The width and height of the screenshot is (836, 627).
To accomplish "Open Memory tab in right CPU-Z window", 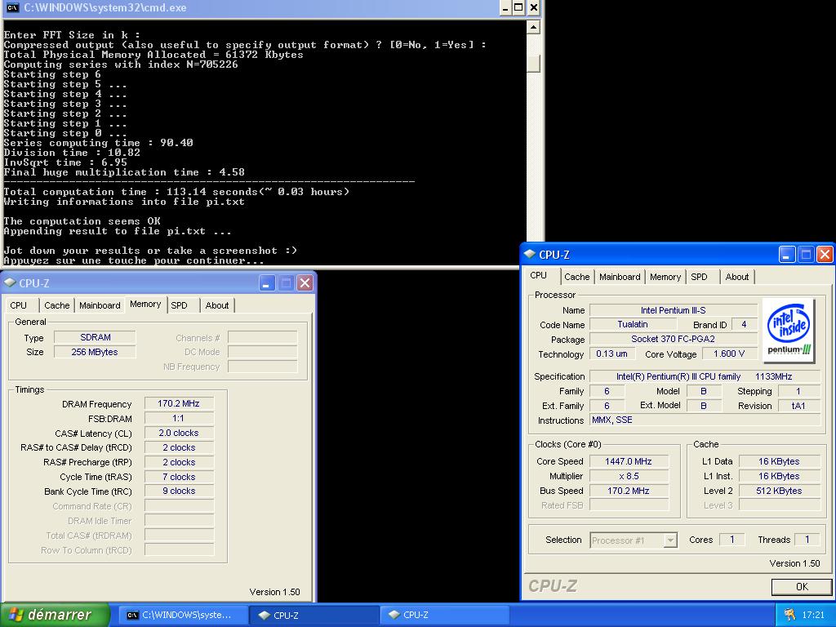I will 665,277.
